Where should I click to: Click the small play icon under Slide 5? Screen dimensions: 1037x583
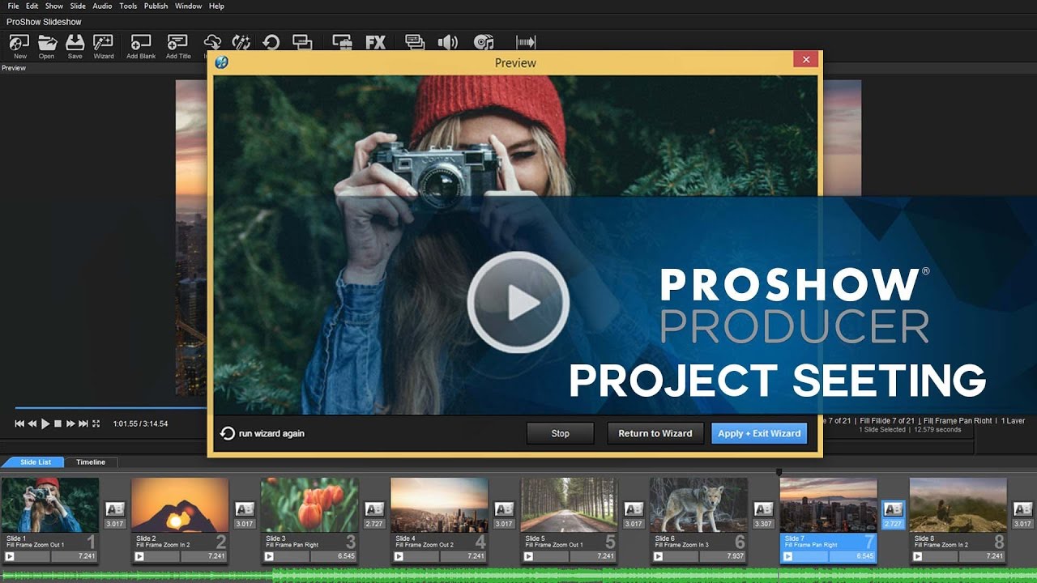528,556
